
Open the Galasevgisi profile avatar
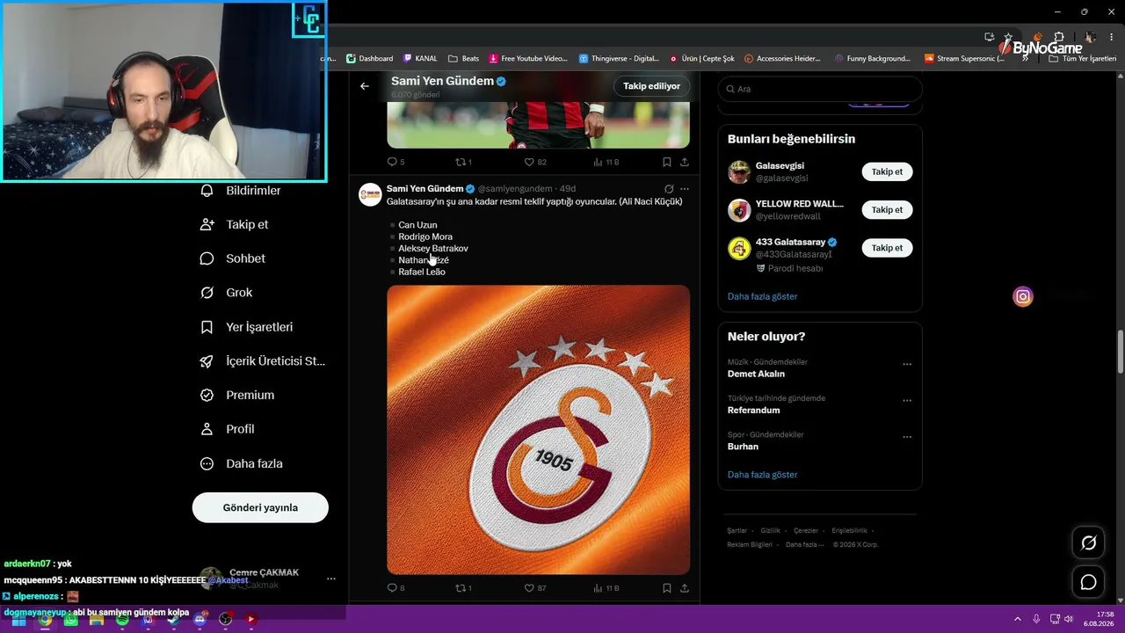[x=739, y=171]
